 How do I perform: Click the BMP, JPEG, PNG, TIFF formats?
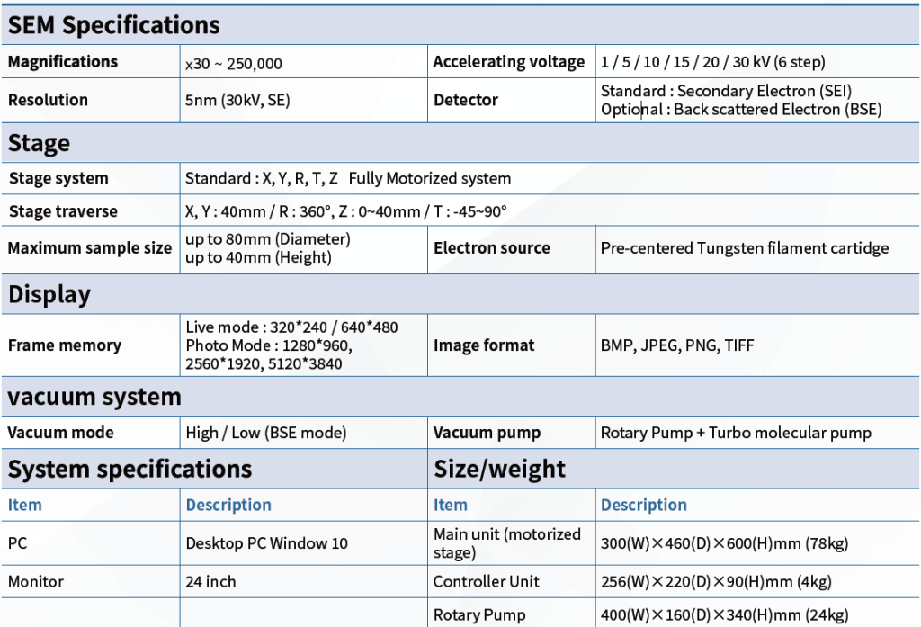[677, 345]
